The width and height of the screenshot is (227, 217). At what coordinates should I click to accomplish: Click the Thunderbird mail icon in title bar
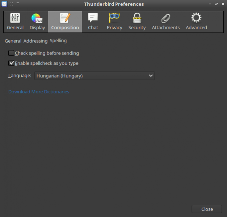[x=4, y=4]
